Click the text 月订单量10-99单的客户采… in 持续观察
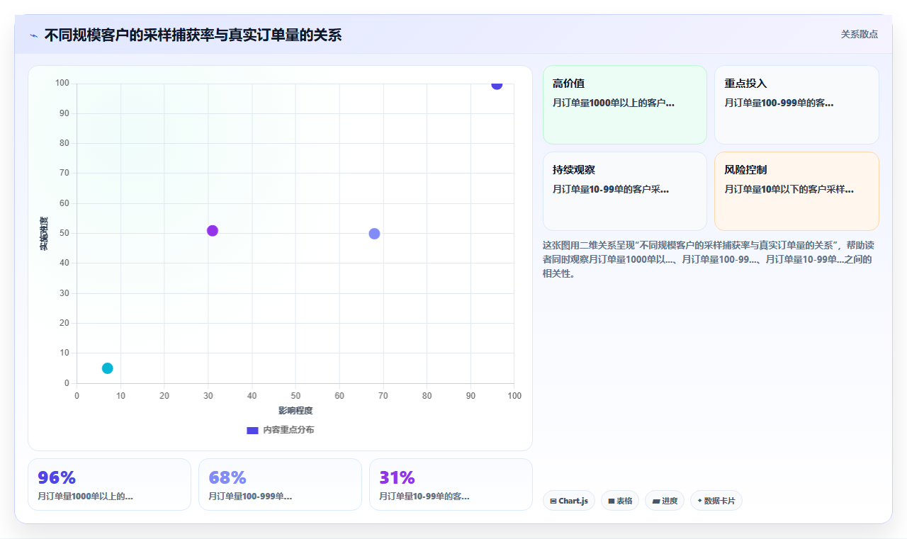The height and width of the screenshot is (539, 907). 611,189
